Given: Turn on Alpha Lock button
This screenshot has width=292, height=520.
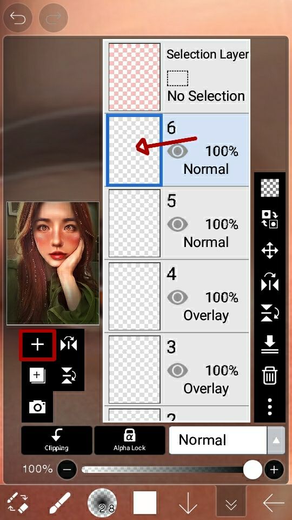Looking at the screenshot, I should [129, 440].
